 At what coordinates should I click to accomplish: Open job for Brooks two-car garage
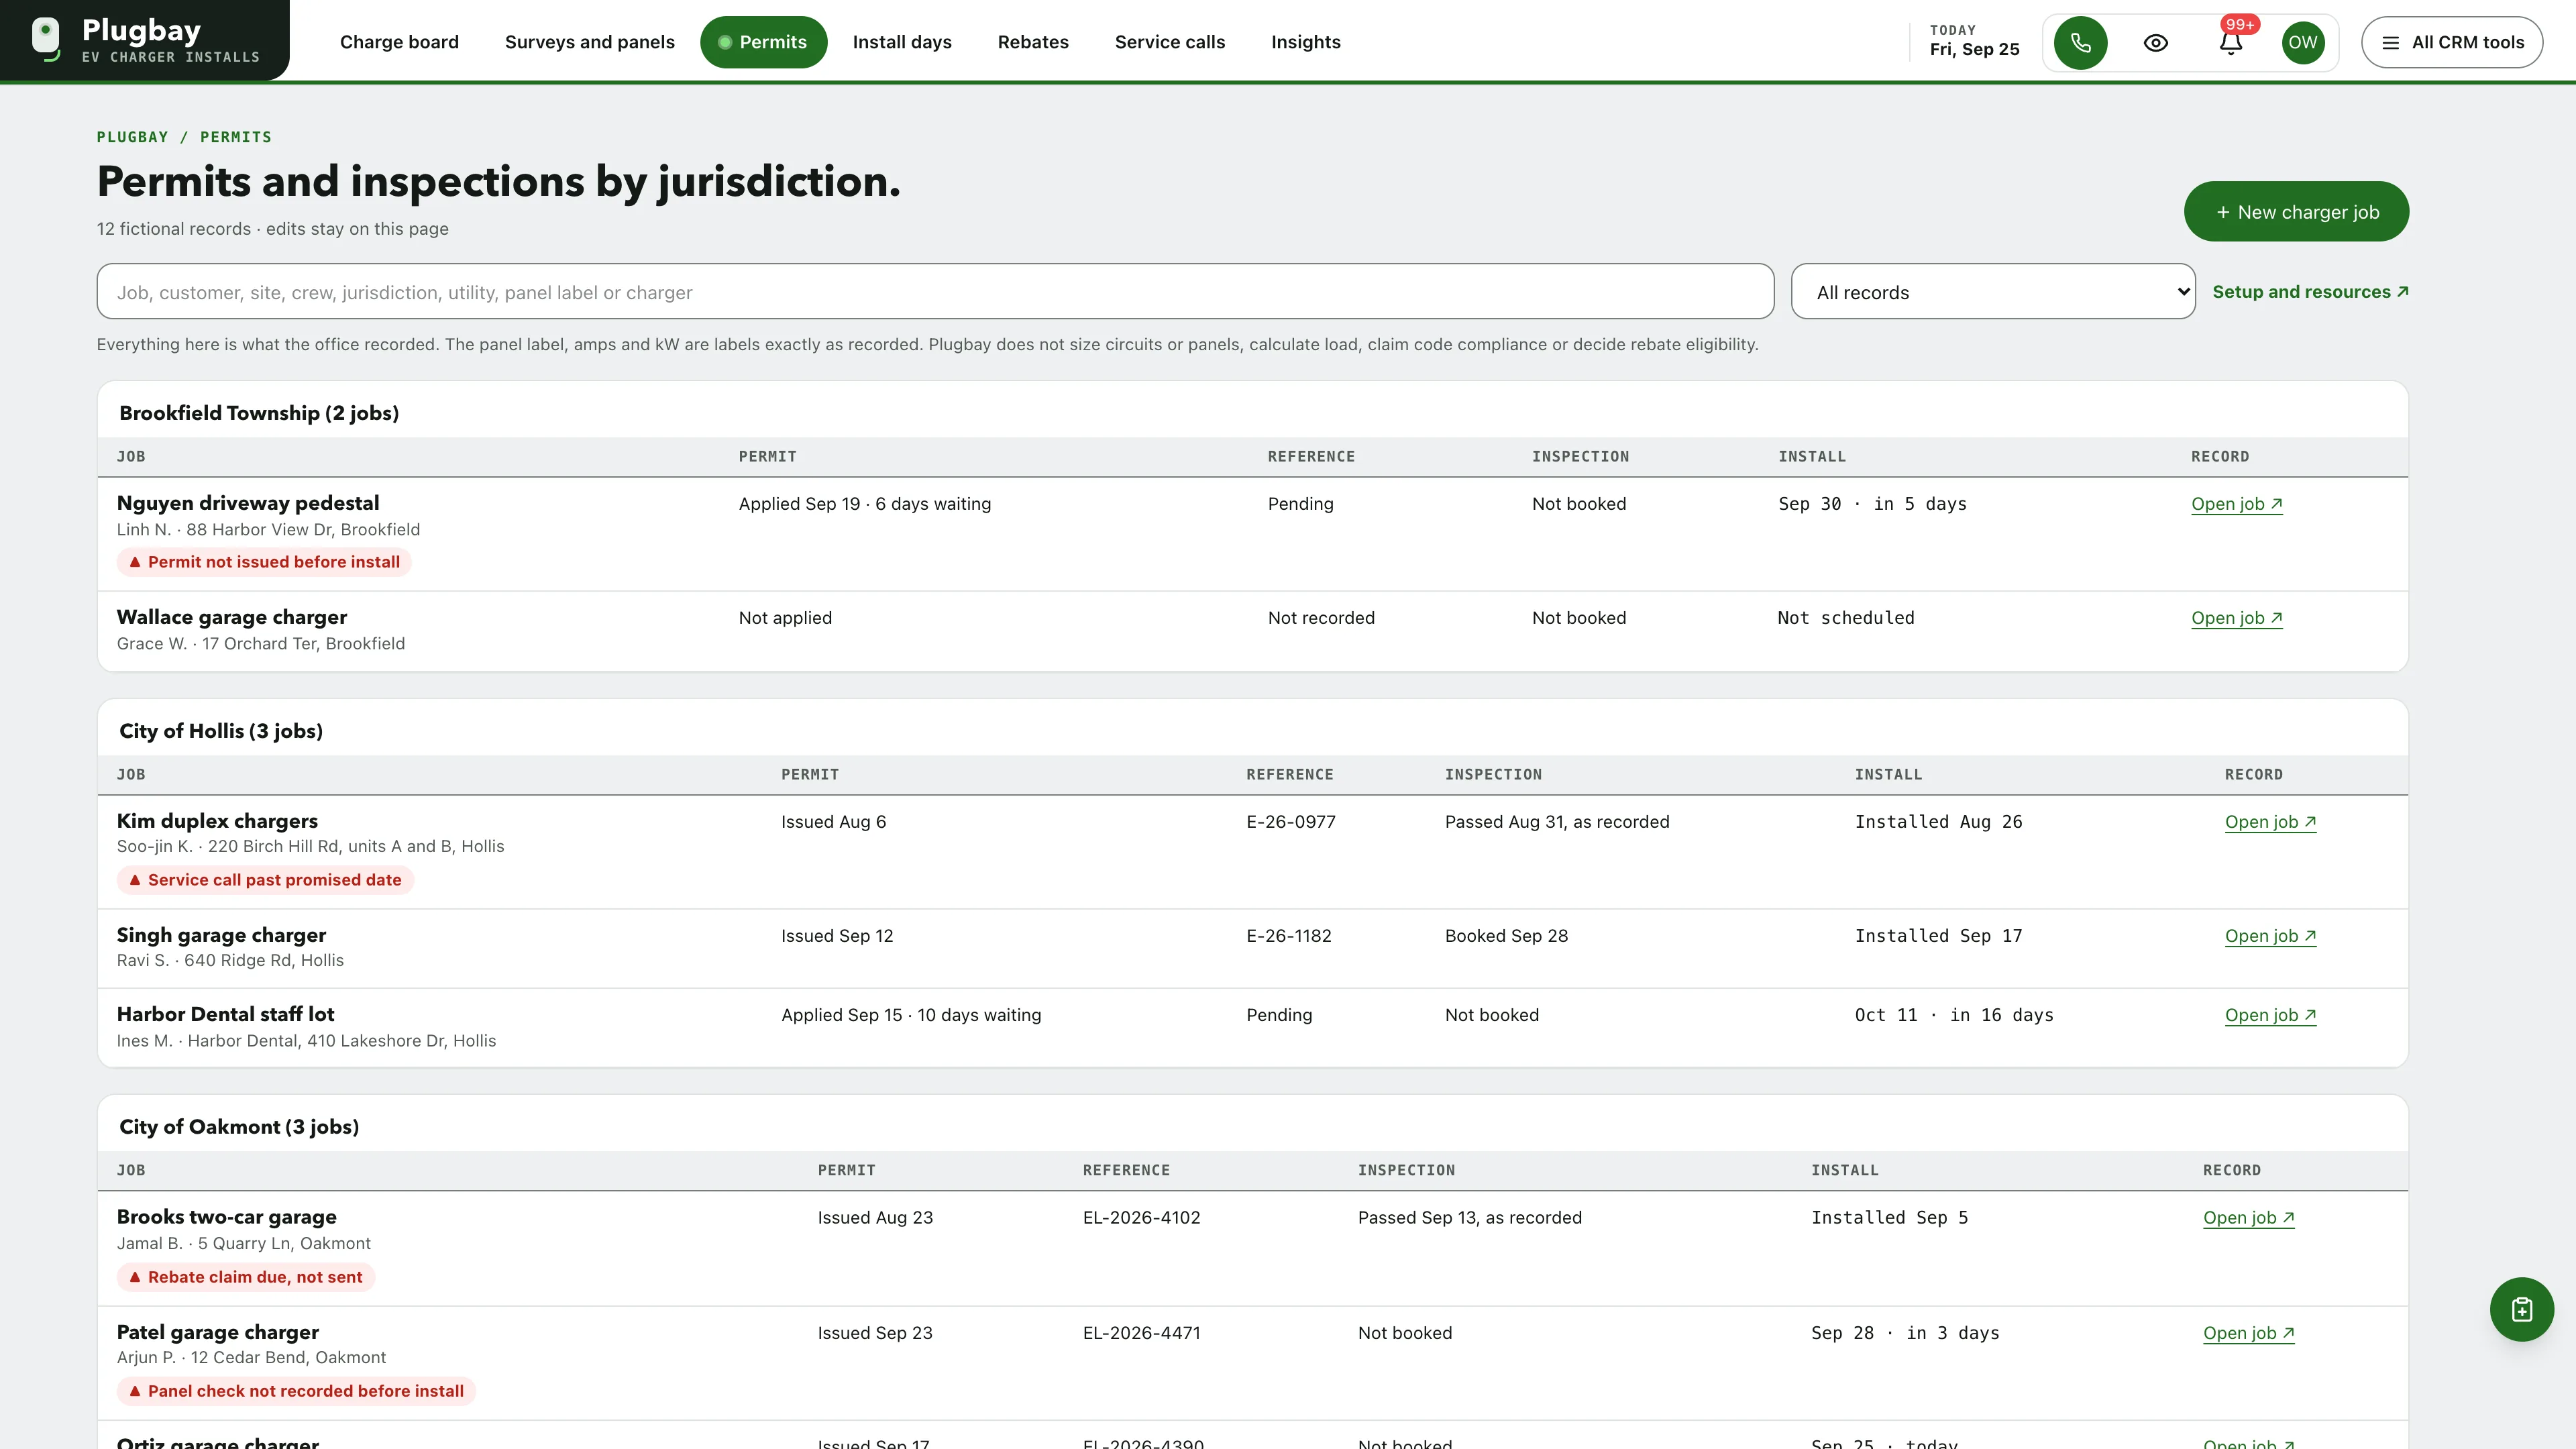click(2248, 1218)
